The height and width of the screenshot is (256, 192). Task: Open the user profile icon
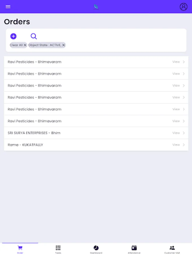click(183, 7)
